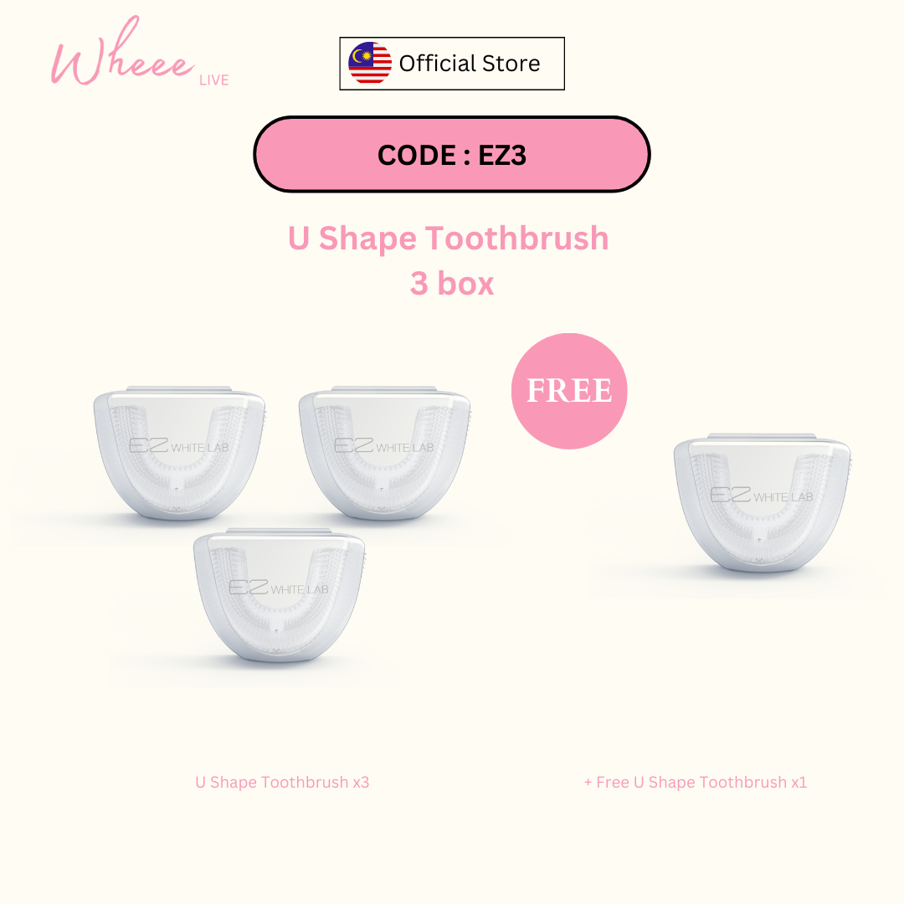Viewport: 904px width, 904px height.
Task: Click the U Shape Toothbrush x3 caption
Action: pyautogui.click(x=282, y=783)
